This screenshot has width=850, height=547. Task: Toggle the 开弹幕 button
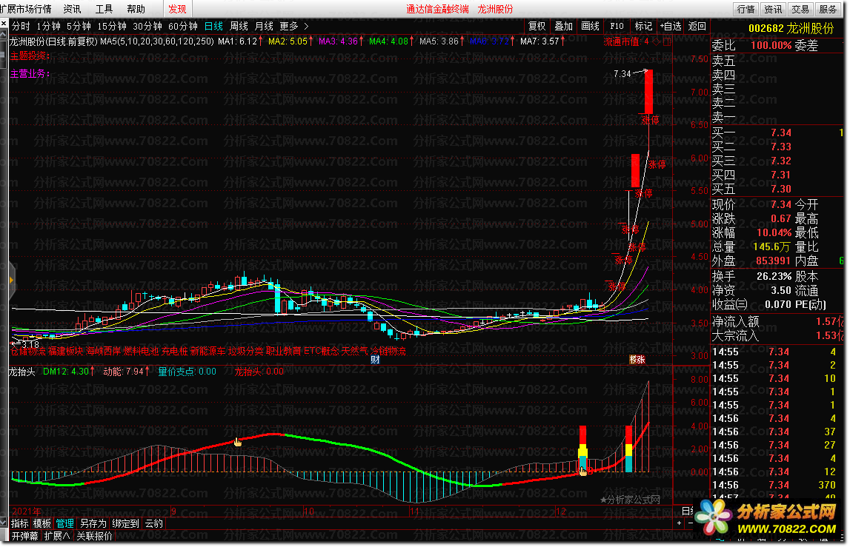[x=25, y=536]
